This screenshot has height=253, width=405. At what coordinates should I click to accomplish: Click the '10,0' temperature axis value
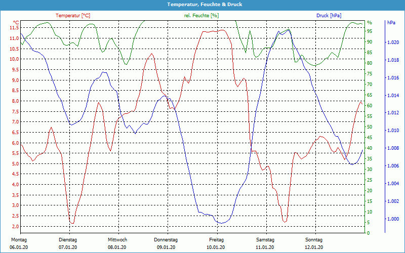pos(14,59)
